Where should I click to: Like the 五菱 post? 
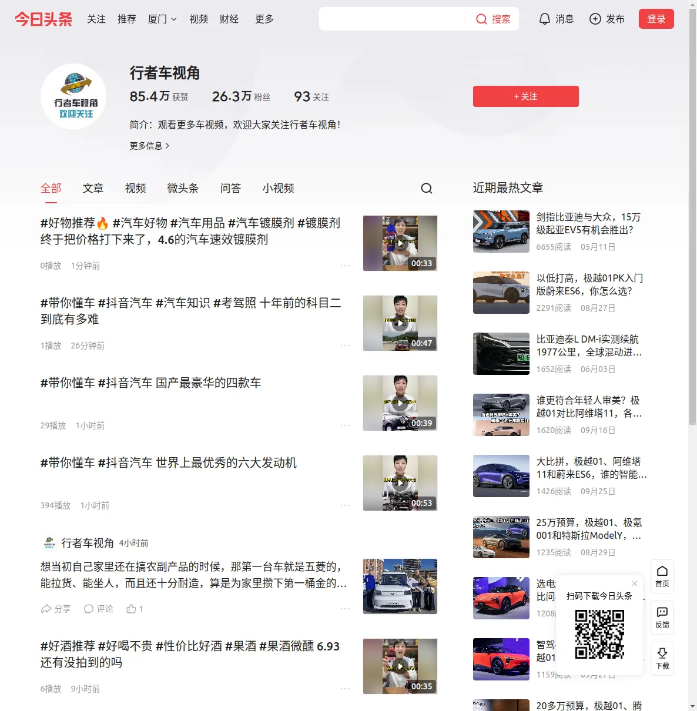pyautogui.click(x=135, y=609)
